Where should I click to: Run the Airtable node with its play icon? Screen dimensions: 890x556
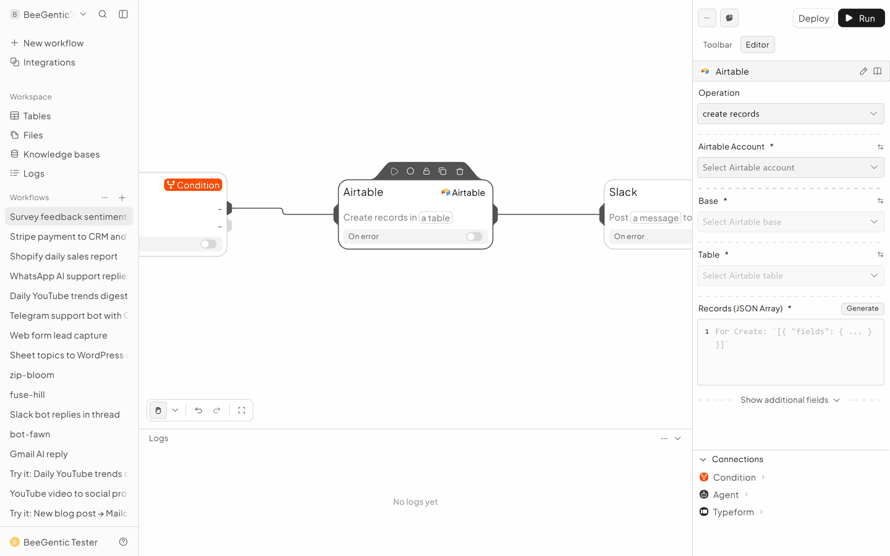point(394,171)
